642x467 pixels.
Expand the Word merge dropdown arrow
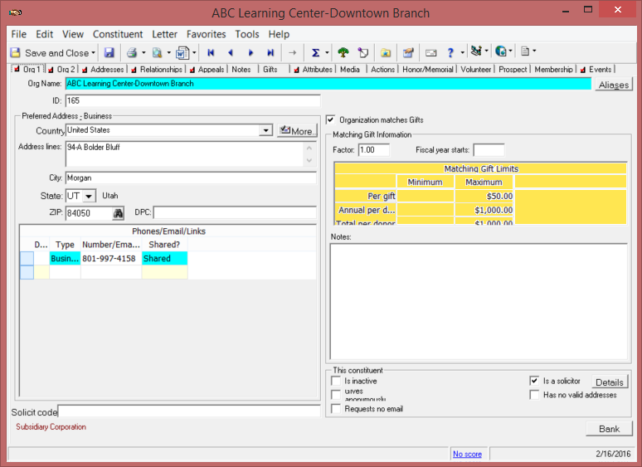(x=194, y=52)
